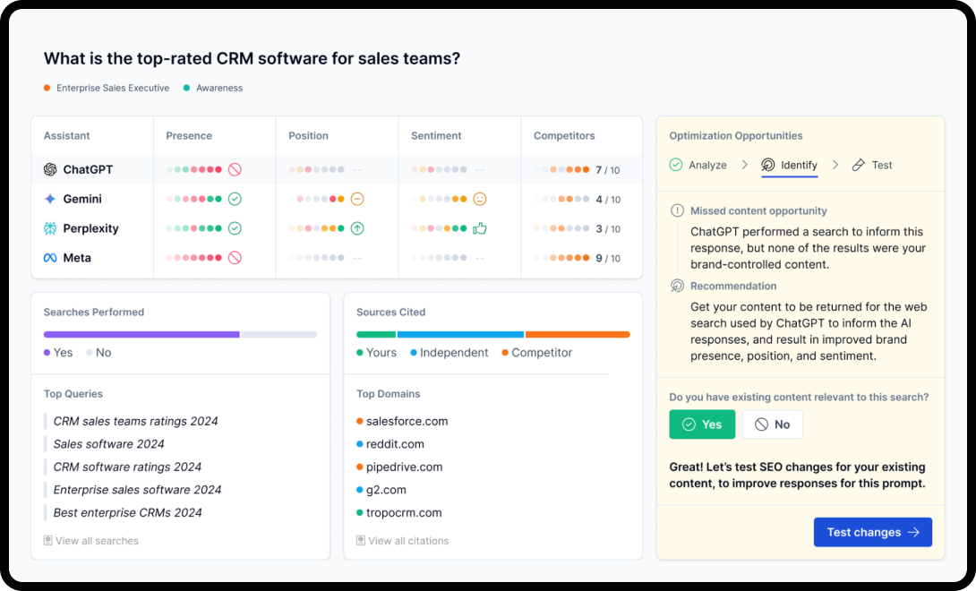Click the chevron after Identify
976x591 pixels.
835,165
